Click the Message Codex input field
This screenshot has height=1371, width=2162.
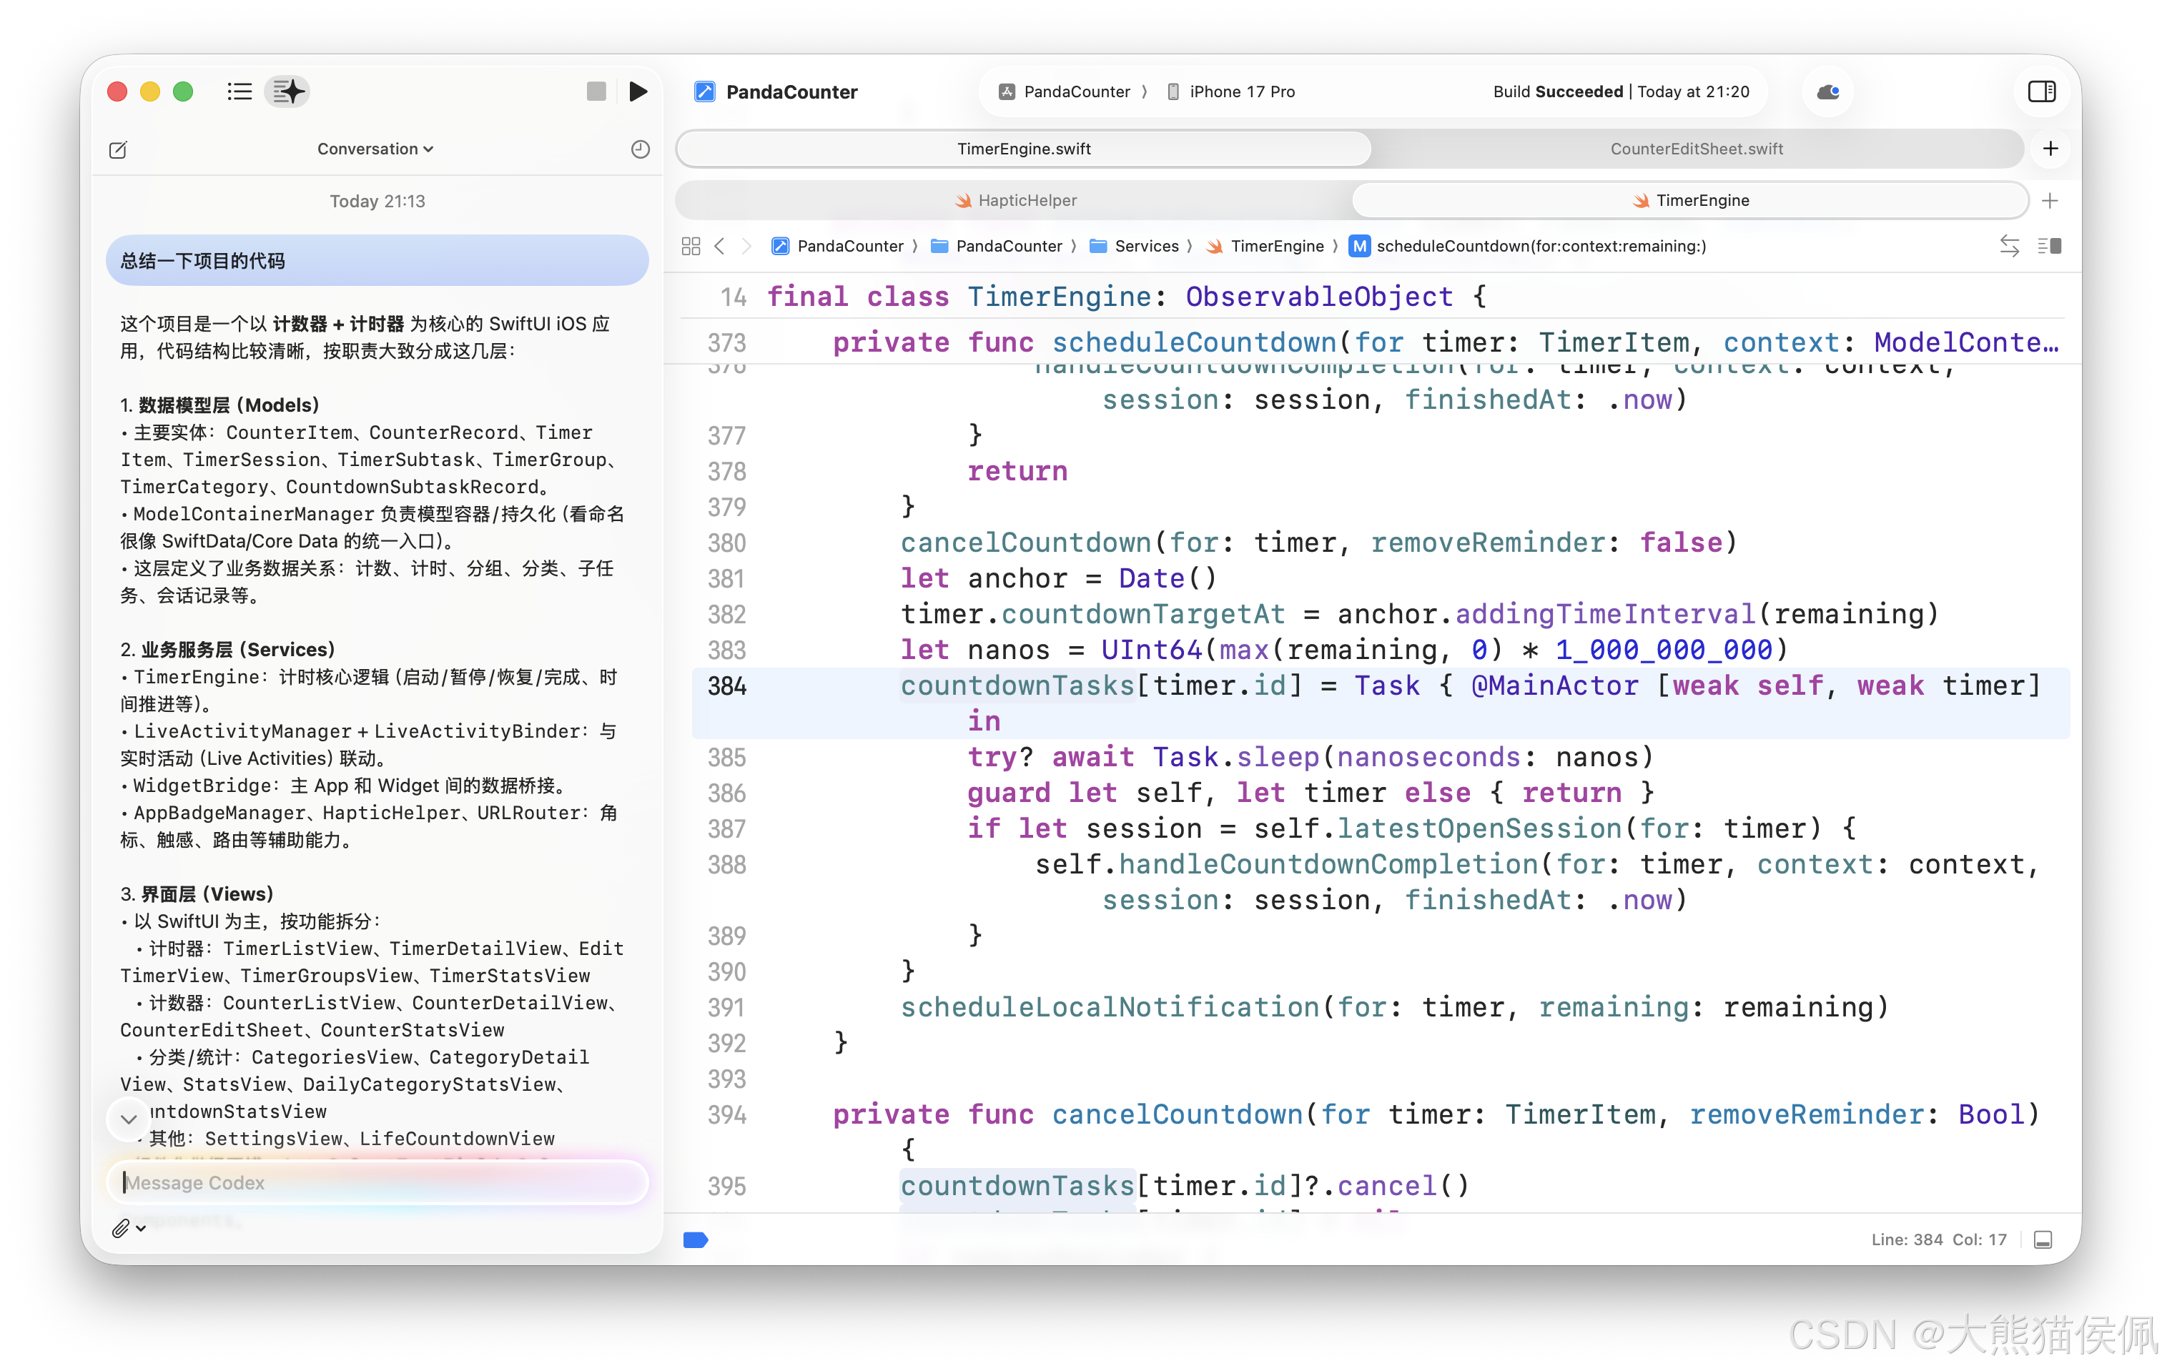click(377, 1182)
